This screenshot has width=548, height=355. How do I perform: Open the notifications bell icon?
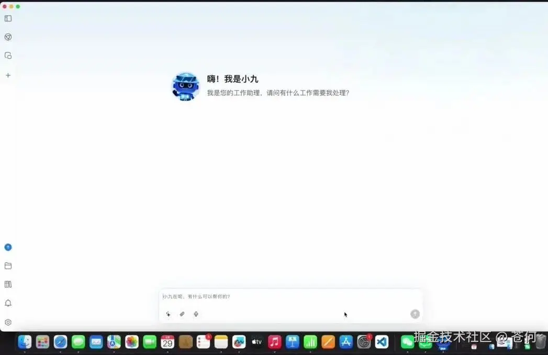pos(8,303)
